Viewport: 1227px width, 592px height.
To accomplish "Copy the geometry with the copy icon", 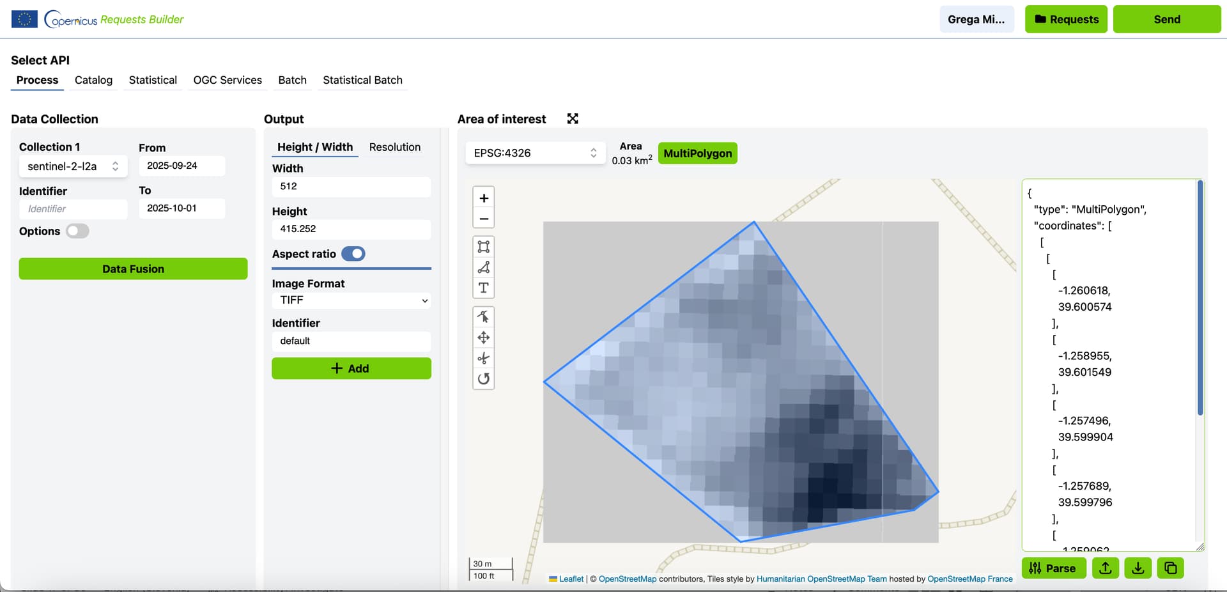I will click(x=1170, y=568).
